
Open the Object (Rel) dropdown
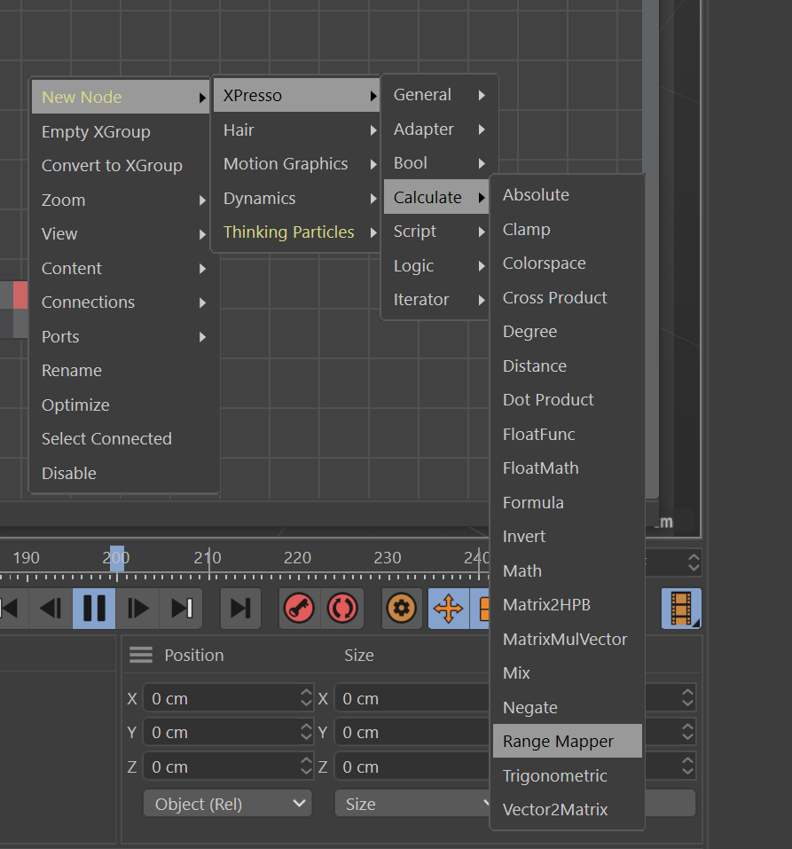pyautogui.click(x=228, y=804)
